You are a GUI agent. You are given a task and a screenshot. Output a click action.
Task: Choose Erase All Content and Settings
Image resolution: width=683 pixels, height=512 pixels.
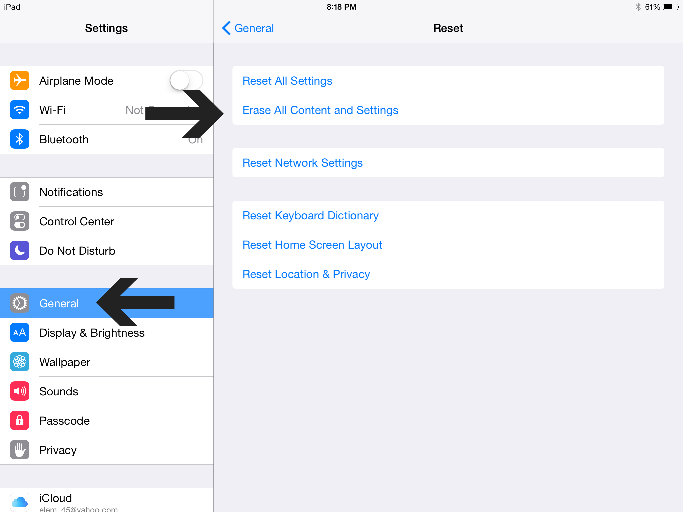coord(448,110)
